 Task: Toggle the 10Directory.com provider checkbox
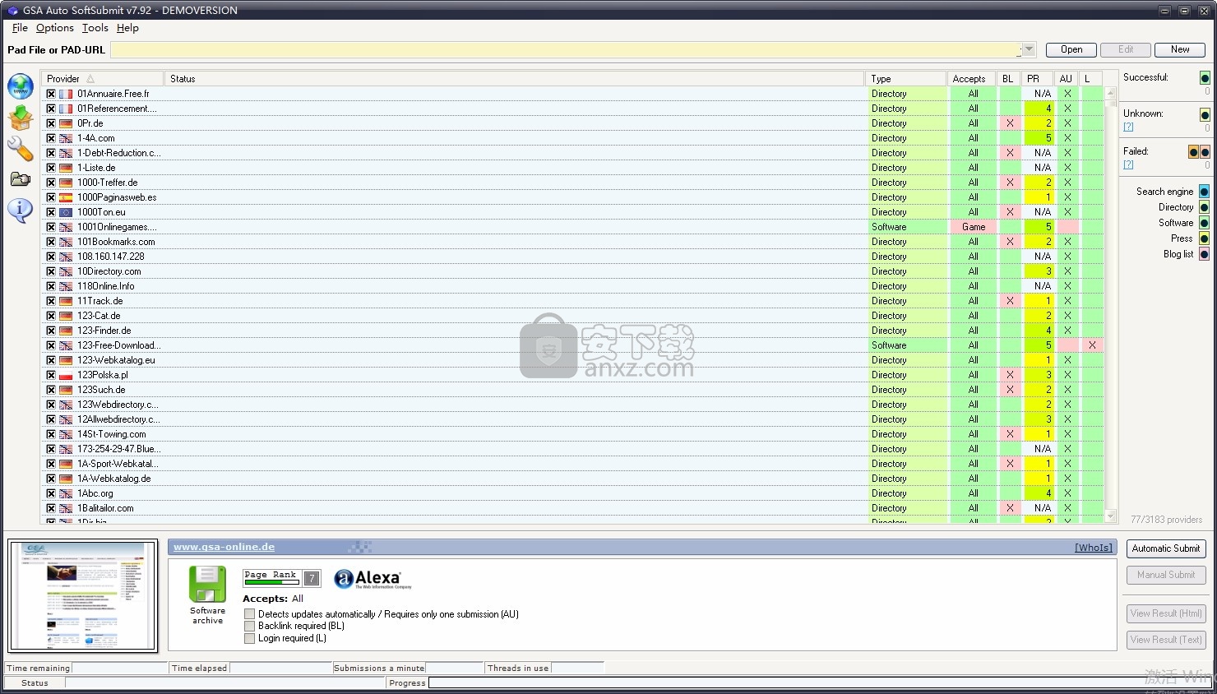tap(51, 271)
